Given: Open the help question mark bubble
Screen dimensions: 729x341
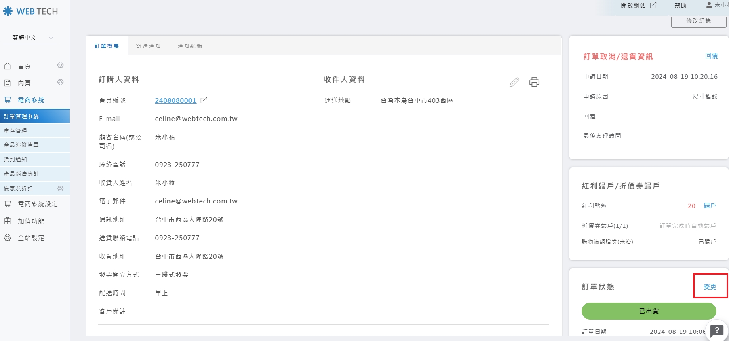Looking at the screenshot, I should 716,331.
